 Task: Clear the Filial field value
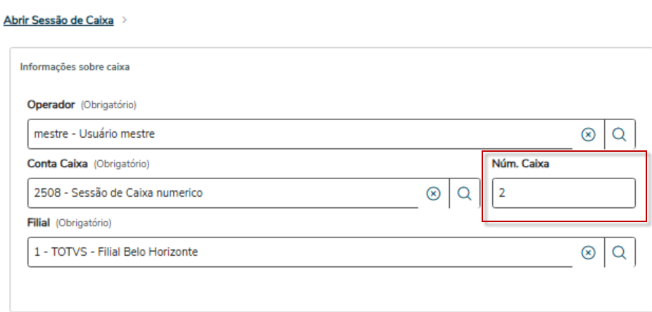588,252
